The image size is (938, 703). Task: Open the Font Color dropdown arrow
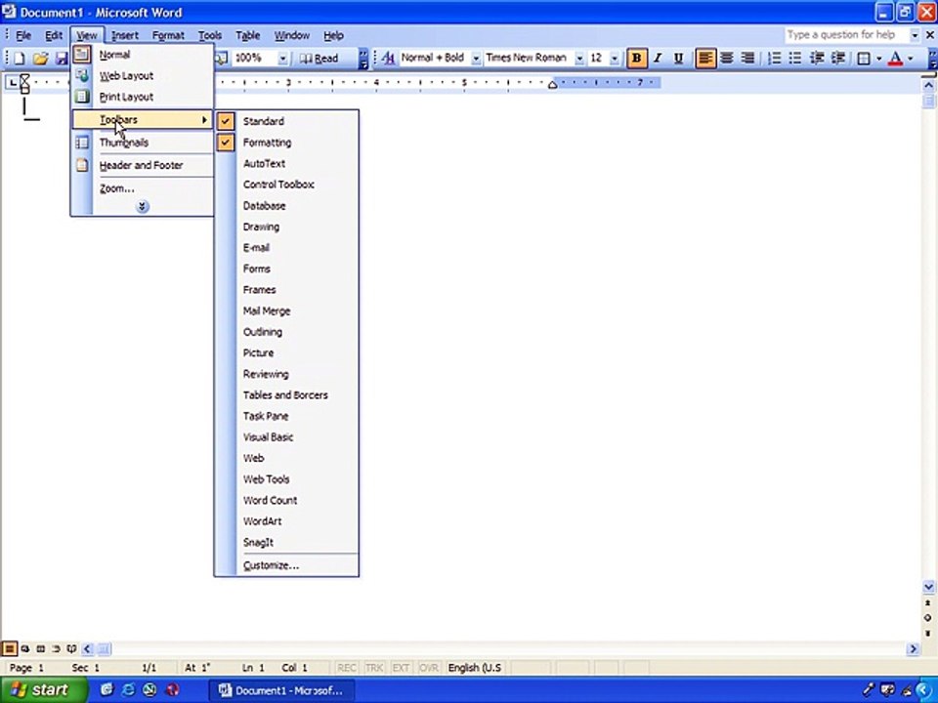(x=911, y=58)
